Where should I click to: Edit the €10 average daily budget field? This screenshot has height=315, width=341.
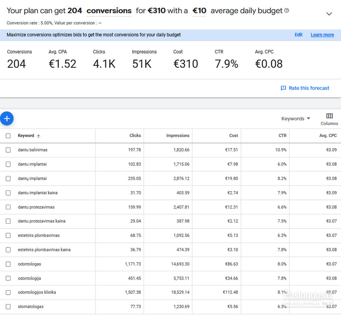coord(199,11)
